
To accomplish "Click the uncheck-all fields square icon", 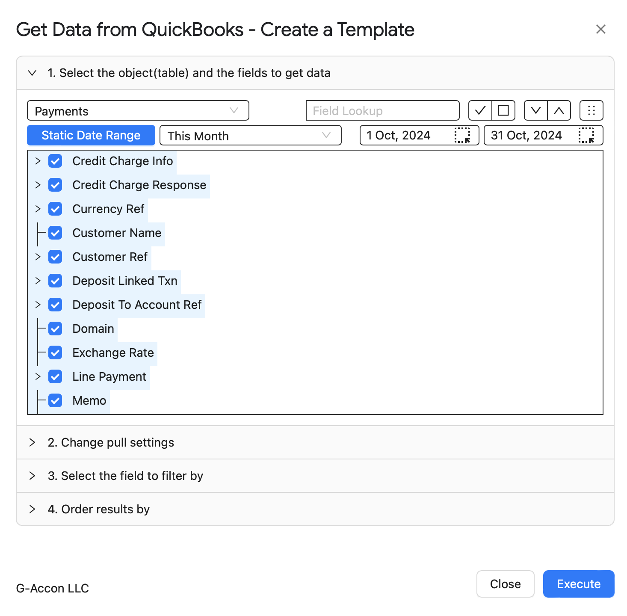I will tap(503, 111).
